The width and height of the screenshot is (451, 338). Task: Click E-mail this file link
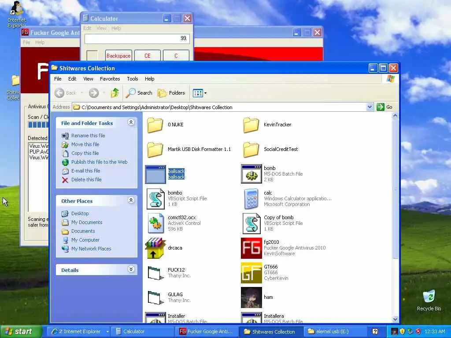(86, 171)
